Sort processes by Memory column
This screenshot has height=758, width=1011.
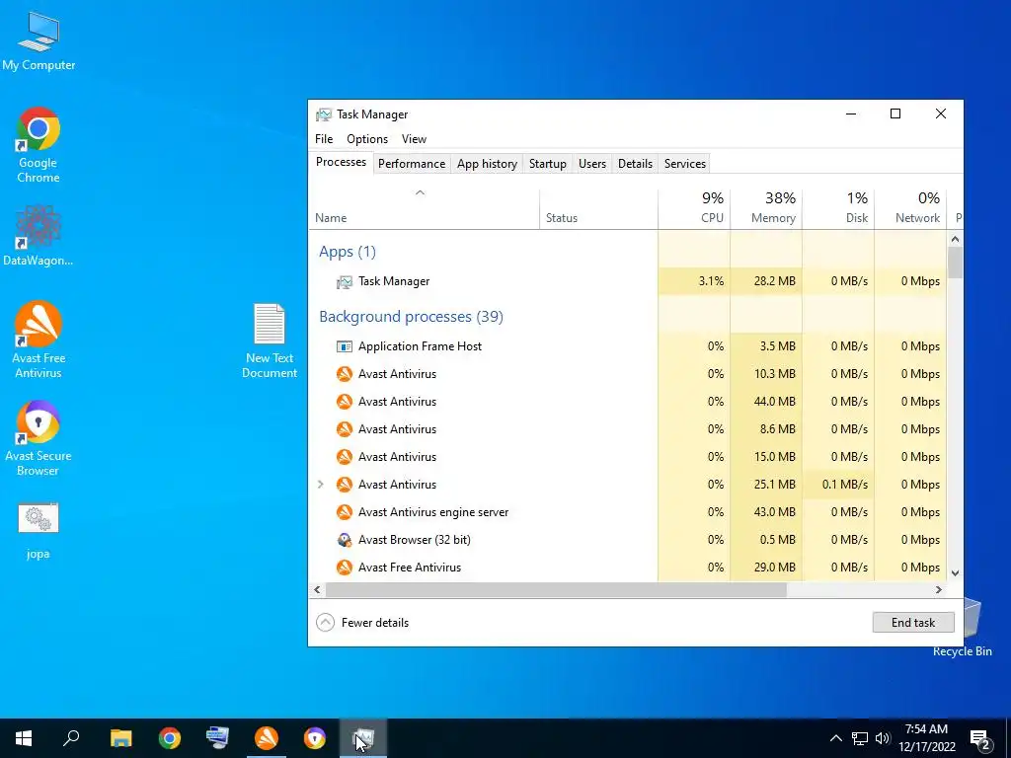click(x=766, y=209)
